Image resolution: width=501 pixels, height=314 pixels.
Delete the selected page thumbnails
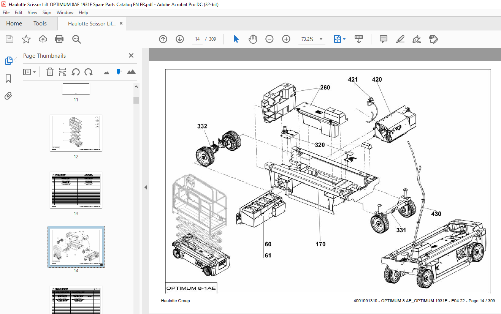(50, 72)
